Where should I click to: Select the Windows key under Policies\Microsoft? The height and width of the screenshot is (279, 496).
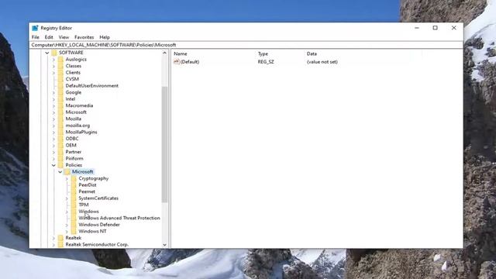pyautogui.click(x=88, y=212)
